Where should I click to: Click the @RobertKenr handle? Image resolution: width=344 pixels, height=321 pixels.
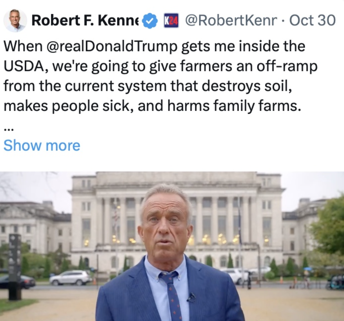tap(231, 21)
